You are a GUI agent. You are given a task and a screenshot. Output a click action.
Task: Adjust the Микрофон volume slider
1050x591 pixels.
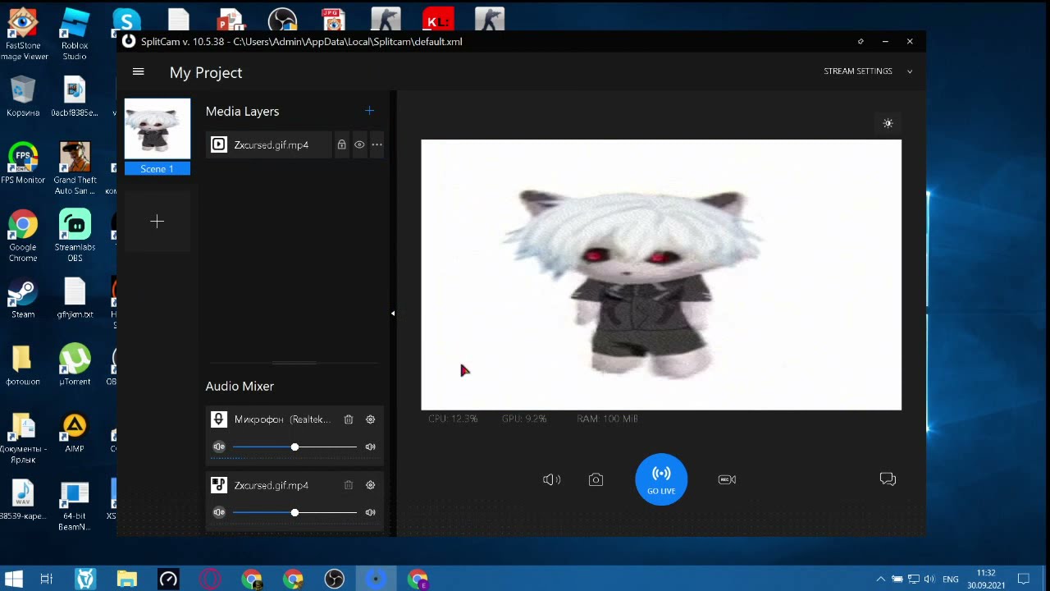click(294, 447)
